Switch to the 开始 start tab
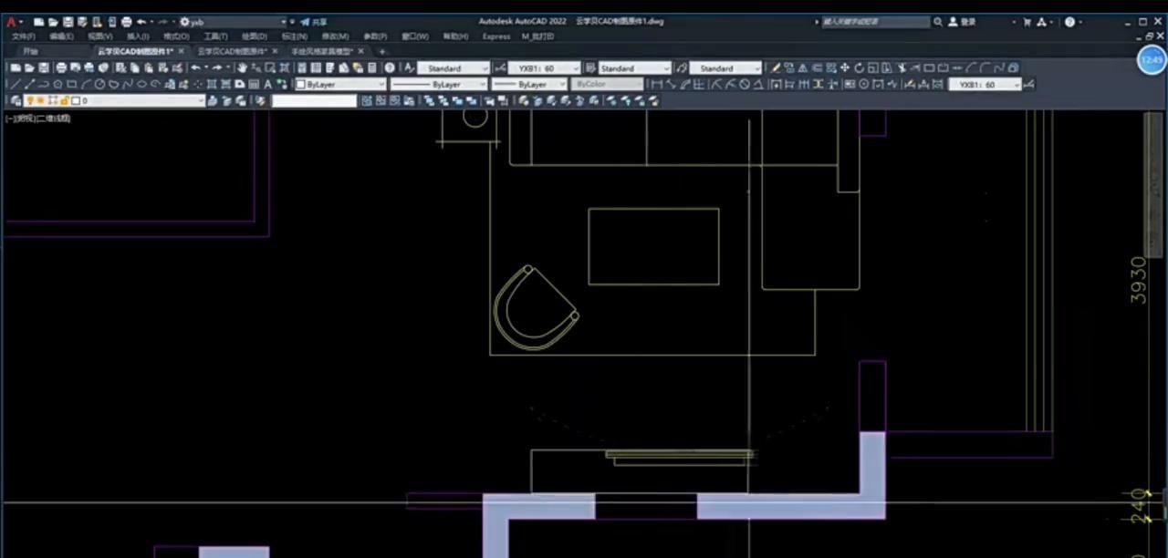Viewport: 1168px width, 558px height. tap(31, 52)
